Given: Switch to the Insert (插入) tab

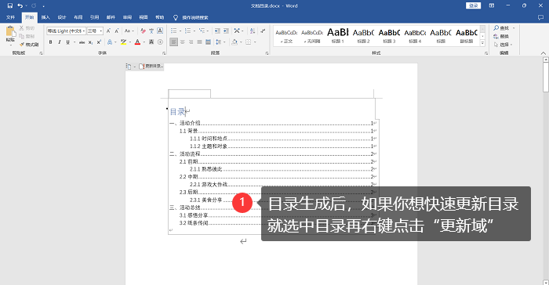Looking at the screenshot, I should point(45,17).
